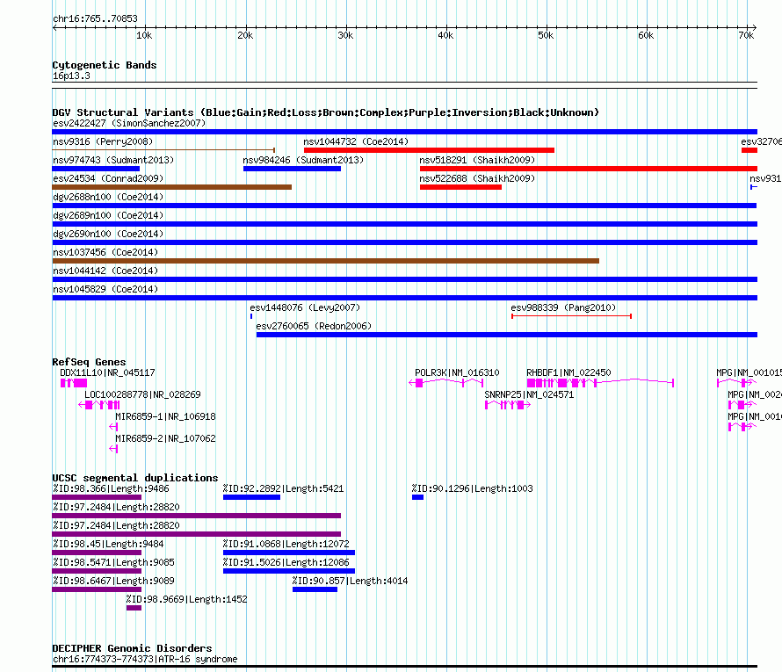Click the MIR6859-1 gene arrow glyph
This screenshot has width=782, height=672.
point(113,427)
